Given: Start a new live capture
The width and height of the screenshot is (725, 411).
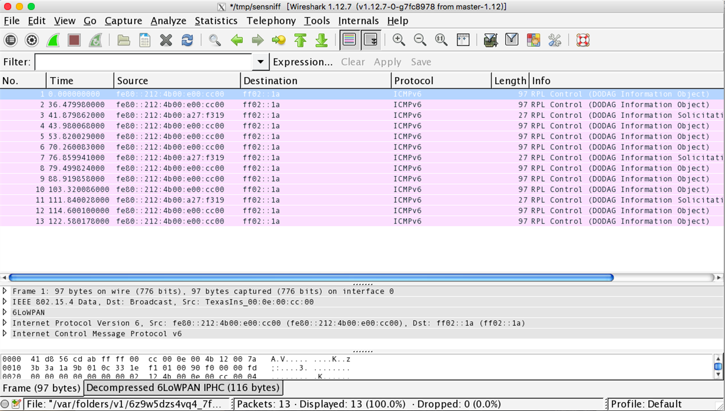Looking at the screenshot, I should pyautogui.click(x=52, y=40).
